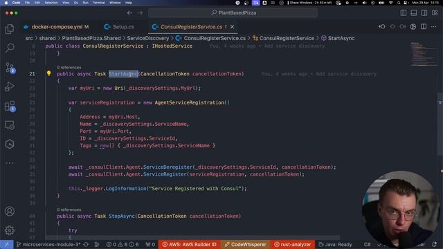
Task: Open the ServiceDiscovery breadcrumb
Action: point(147,38)
